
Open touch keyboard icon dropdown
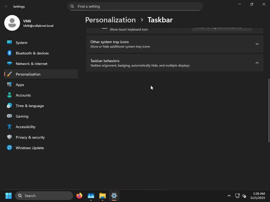(222, 29)
